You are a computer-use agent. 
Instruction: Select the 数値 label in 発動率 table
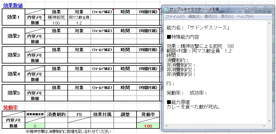pyautogui.click(x=14, y=126)
